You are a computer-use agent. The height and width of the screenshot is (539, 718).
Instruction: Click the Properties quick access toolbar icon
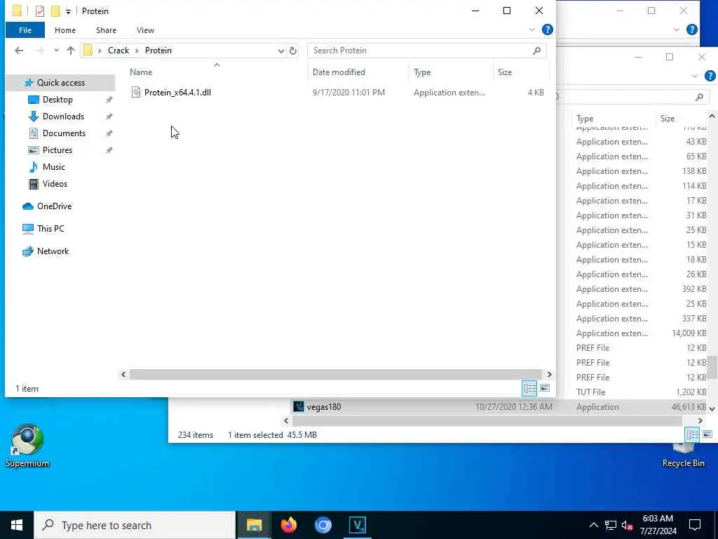pos(40,11)
